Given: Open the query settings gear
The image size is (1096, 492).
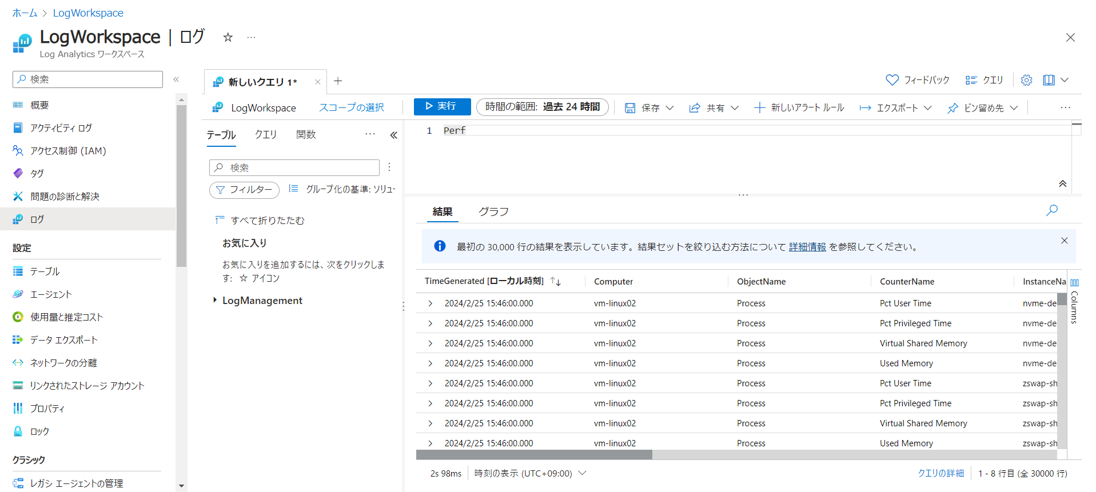Looking at the screenshot, I should point(1026,80).
